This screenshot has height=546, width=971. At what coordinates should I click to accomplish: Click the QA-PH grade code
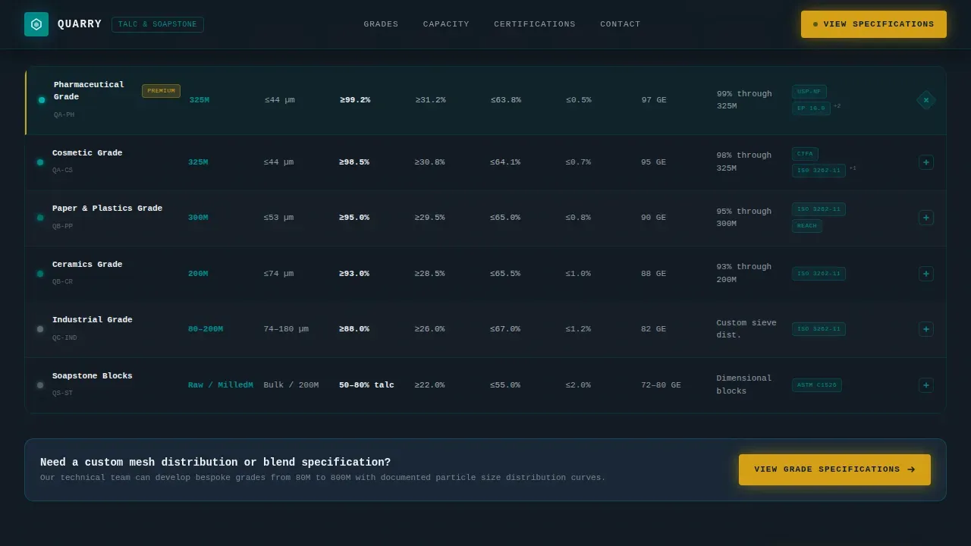pyautogui.click(x=64, y=115)
